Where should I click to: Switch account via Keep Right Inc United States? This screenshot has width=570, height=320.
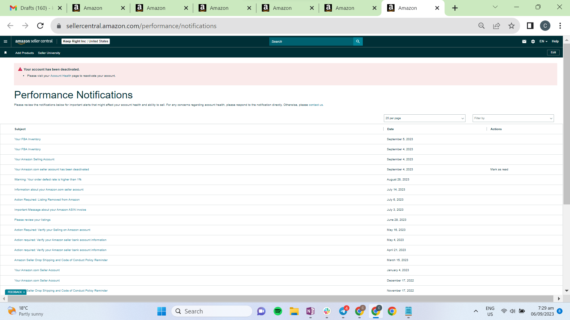pos(85,41)
